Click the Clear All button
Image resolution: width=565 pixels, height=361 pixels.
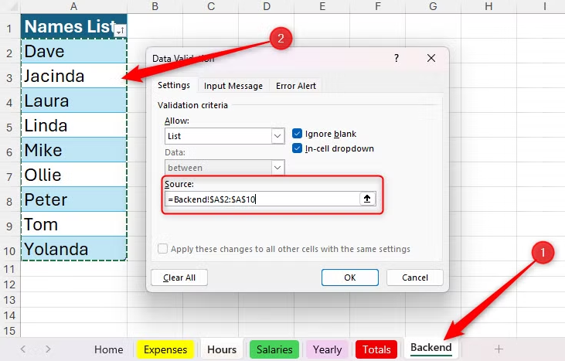pos(179,278)
